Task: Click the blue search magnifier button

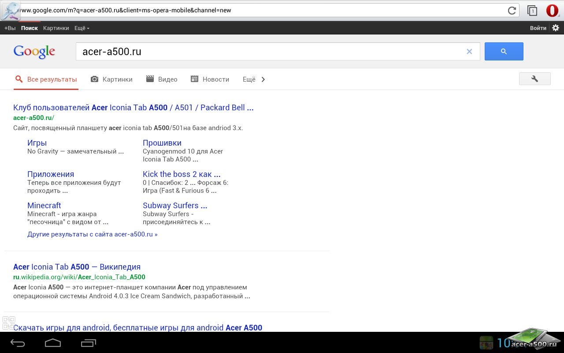Action: (504, 52)
